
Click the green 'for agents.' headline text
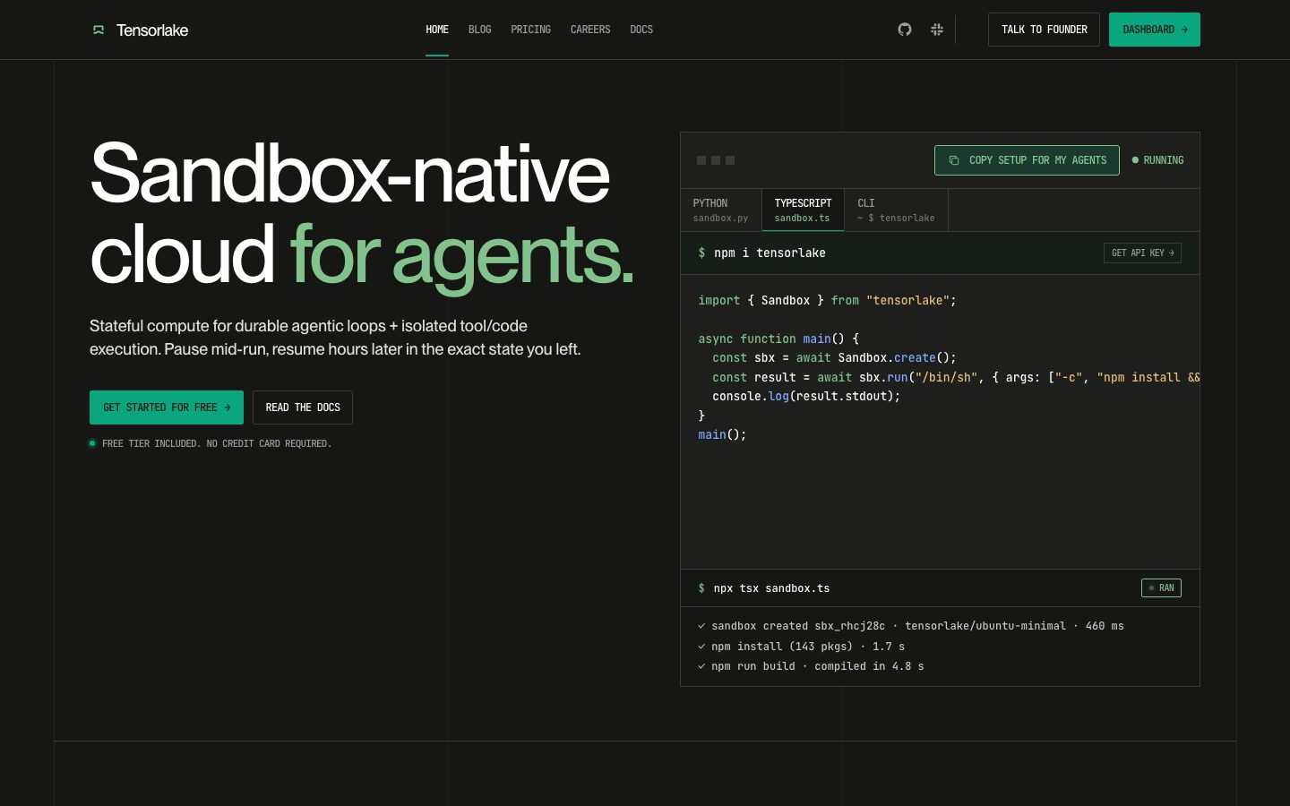(x=461, y=256)
